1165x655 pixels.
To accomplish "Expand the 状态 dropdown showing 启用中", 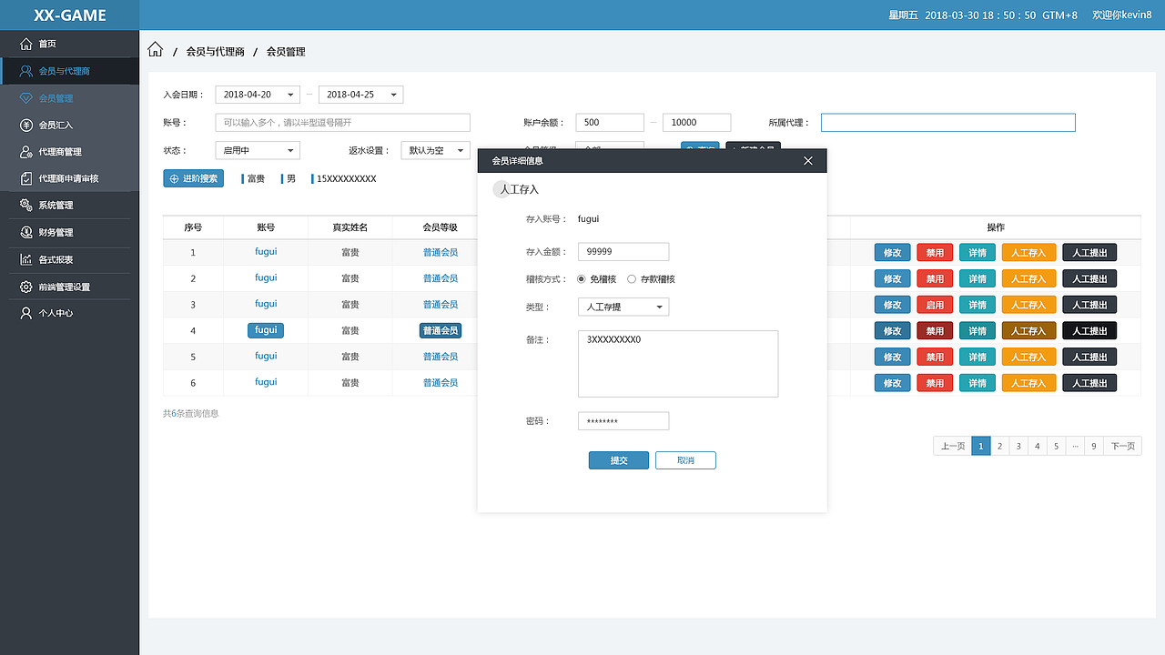I will (x=258, y=150).
